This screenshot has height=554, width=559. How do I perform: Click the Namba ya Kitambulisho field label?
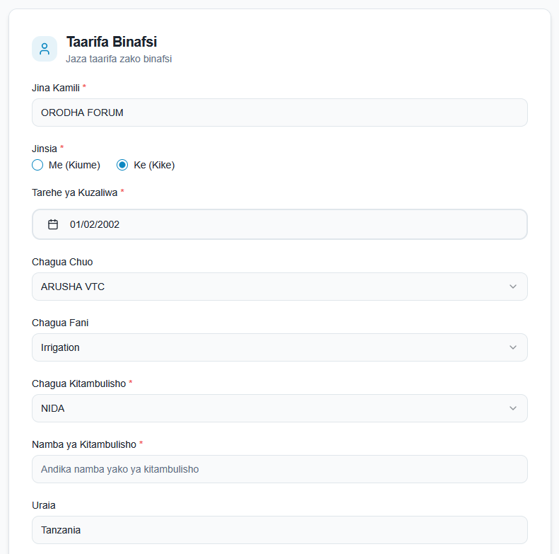coord(84,444)
